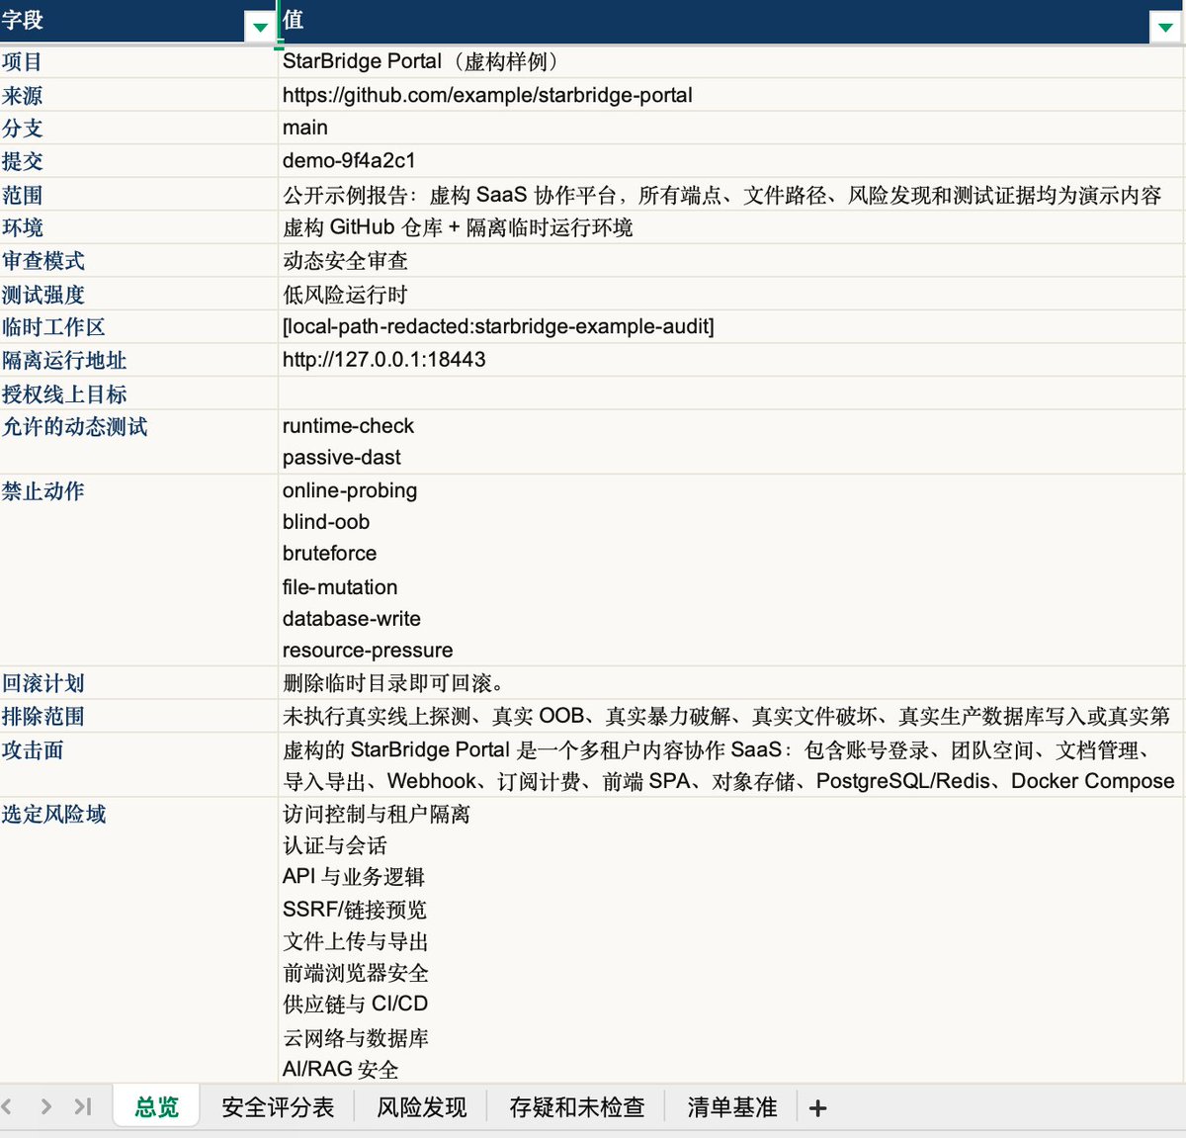Click the 云网络与数据库 text
1186x1138 pixels.
click(356, 1038)
